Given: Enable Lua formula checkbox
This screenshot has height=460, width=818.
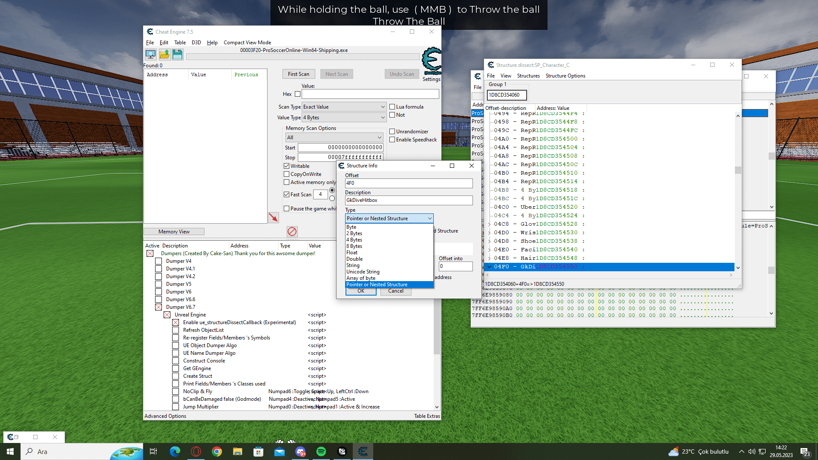Looking at the screenshot, I should pos(392,107).
